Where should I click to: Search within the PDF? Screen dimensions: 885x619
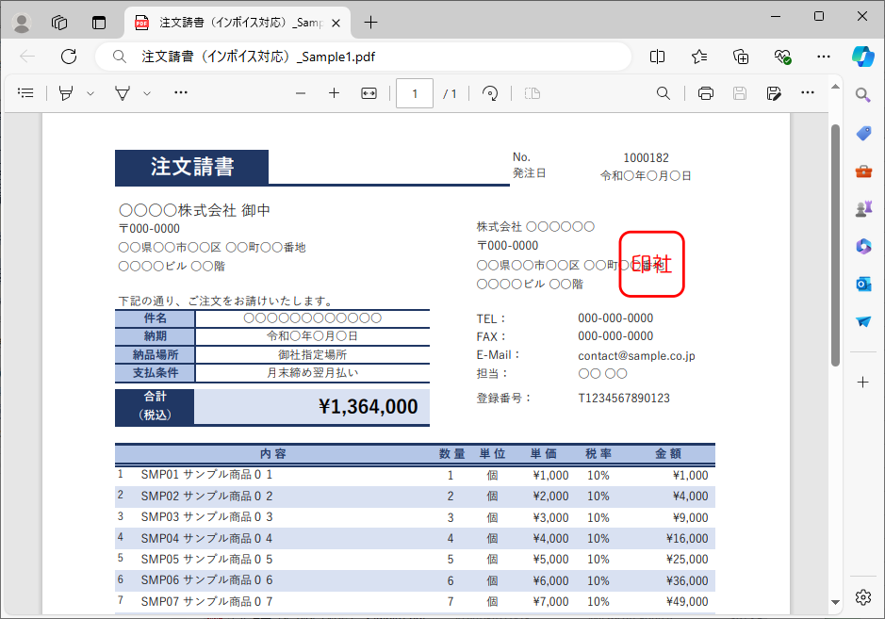(664, 92)
